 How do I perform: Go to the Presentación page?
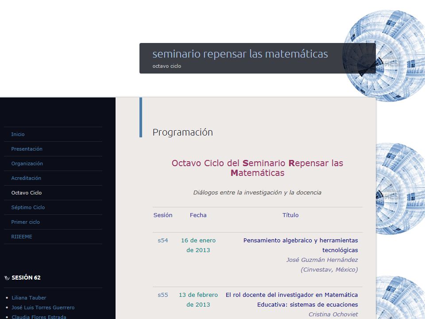pyautogui.click(x=27, y=149)
